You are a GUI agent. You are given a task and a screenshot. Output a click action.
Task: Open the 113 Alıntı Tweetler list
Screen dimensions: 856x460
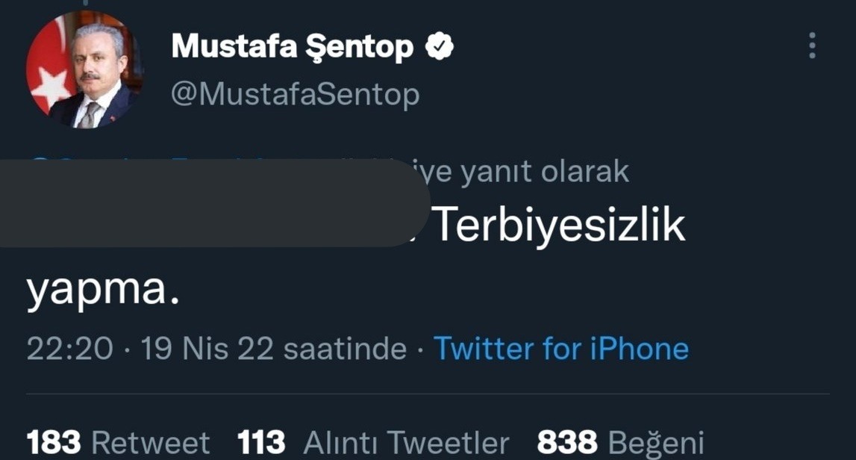373,442
